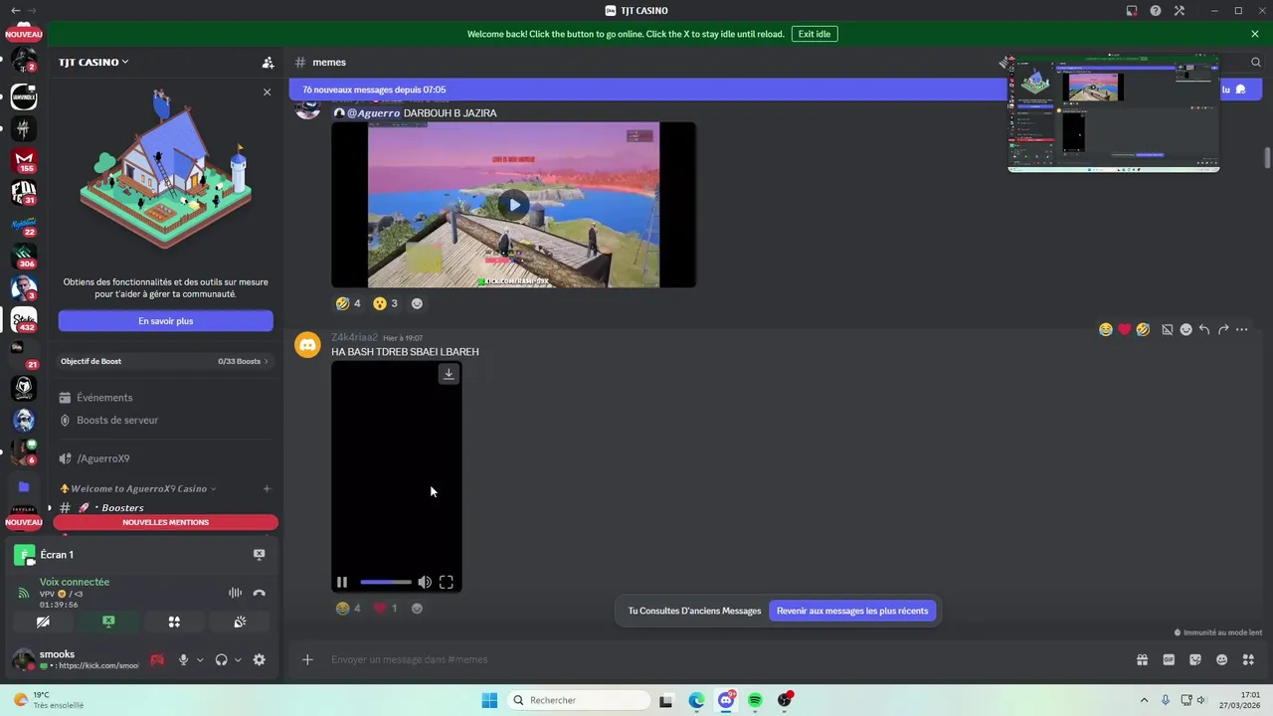This screenshot has height=716, width=1273.
Task: Add quick joy-tears emoji reaction to message
Action: coord(1106,329)
